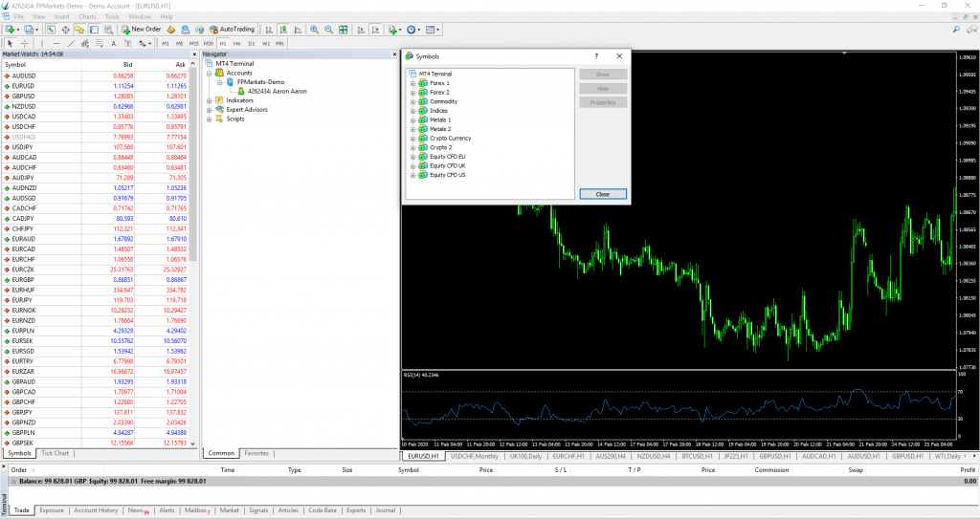Screen dimensions: 980x519
Task: Click the New Order toolbar button
Action: click(142, 30)
